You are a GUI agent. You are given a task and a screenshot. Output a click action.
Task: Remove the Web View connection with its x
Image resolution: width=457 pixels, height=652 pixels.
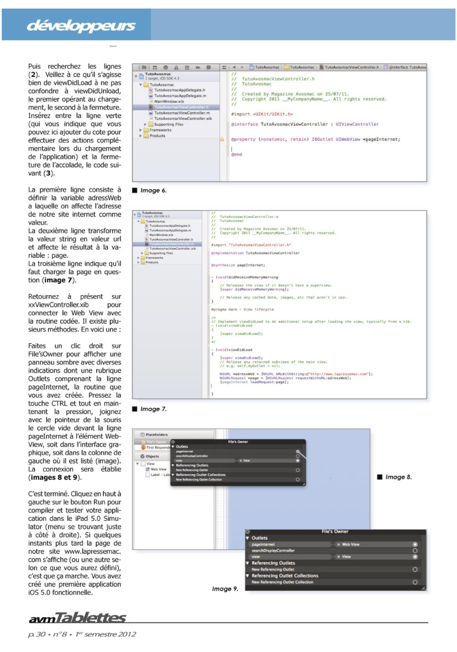[338, 544]
